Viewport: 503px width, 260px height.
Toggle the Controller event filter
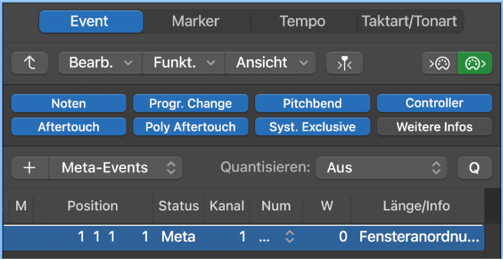pyautogui.click(x=434, y=103)
